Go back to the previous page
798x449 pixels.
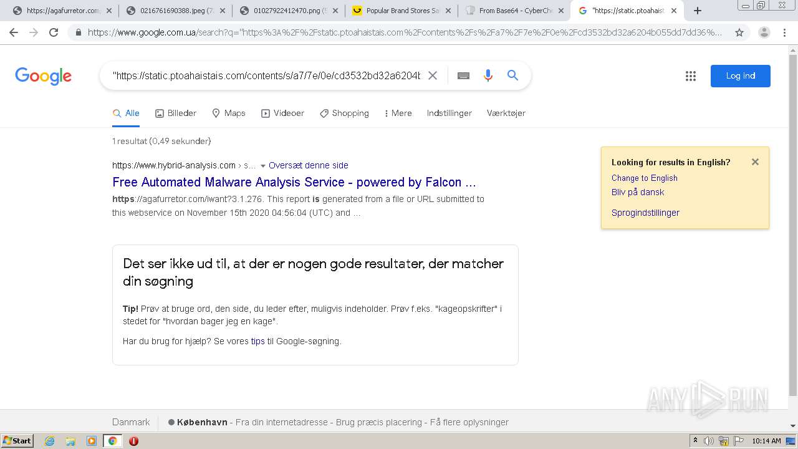[14, 32]
